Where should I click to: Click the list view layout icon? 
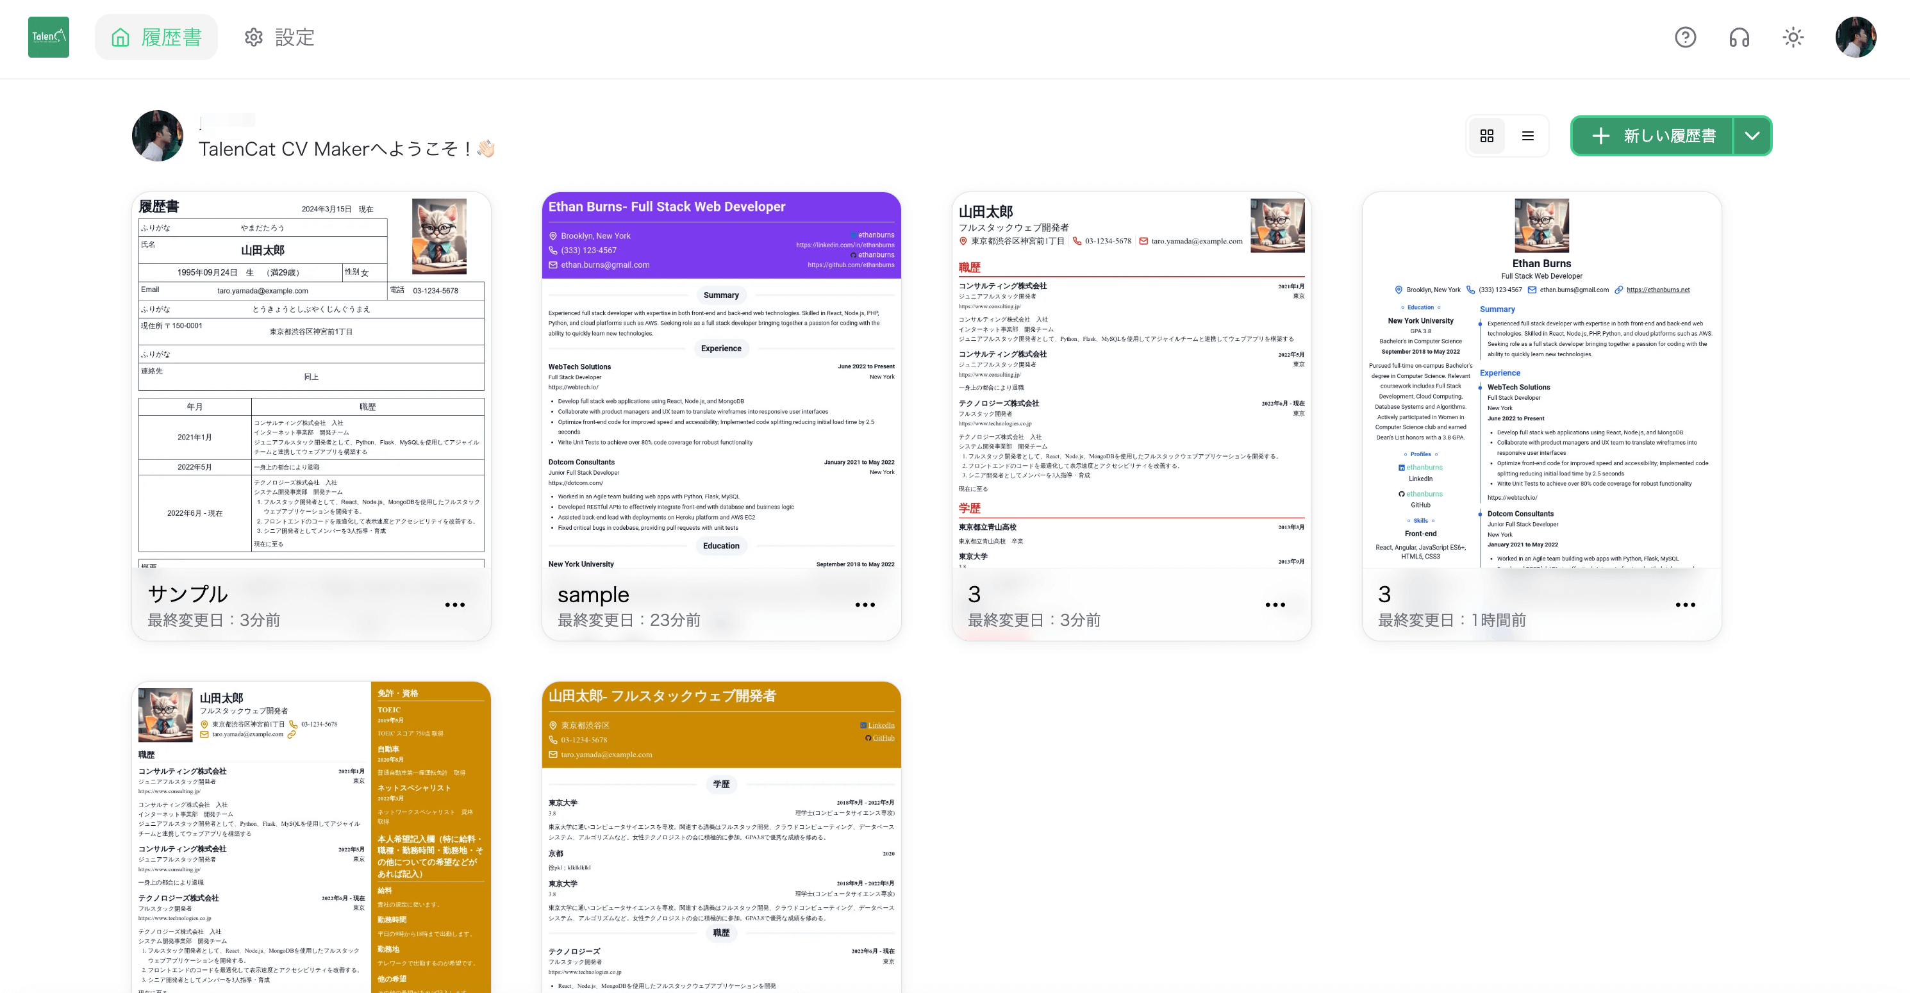coord(1529,134)
